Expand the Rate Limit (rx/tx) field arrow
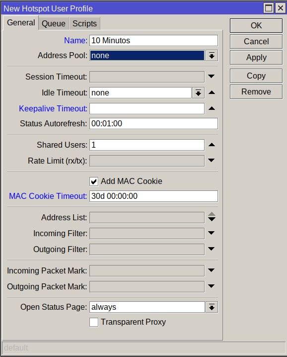Screen dimensions: 287x357 (x=211, y=161)
